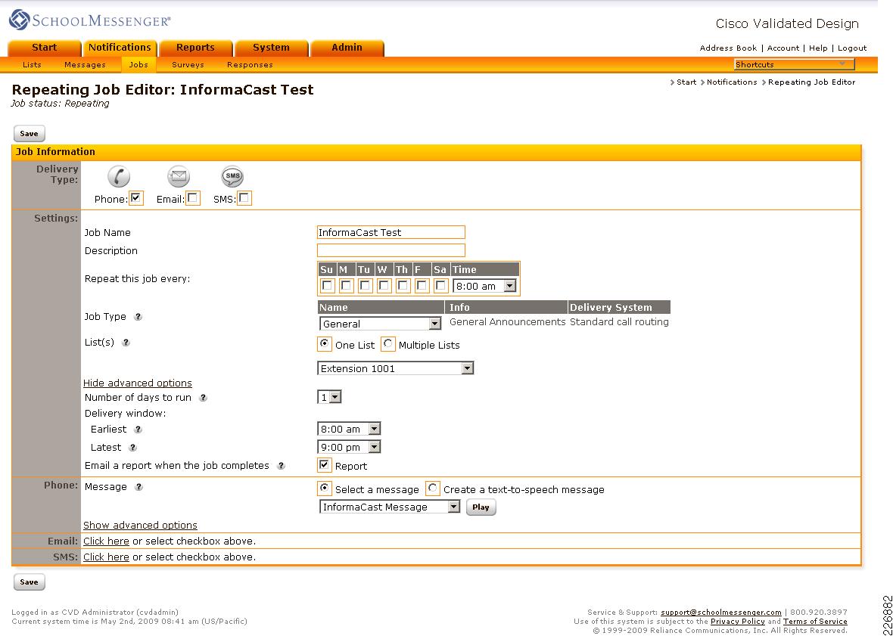Click the SchoolMessenger logo
Viewport: 893px width, 636px height.
[x=90, y=20]
